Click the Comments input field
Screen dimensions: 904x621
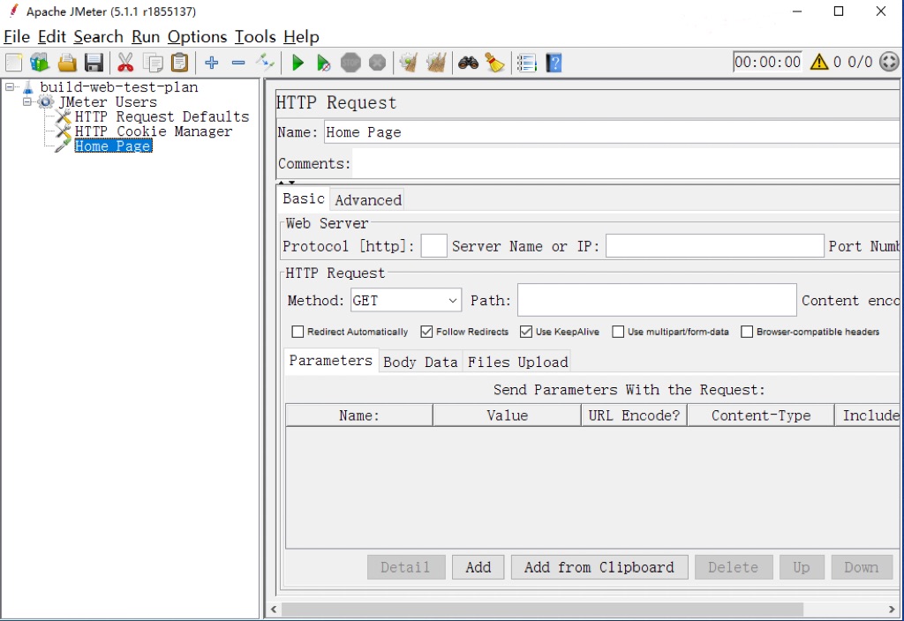626,163
